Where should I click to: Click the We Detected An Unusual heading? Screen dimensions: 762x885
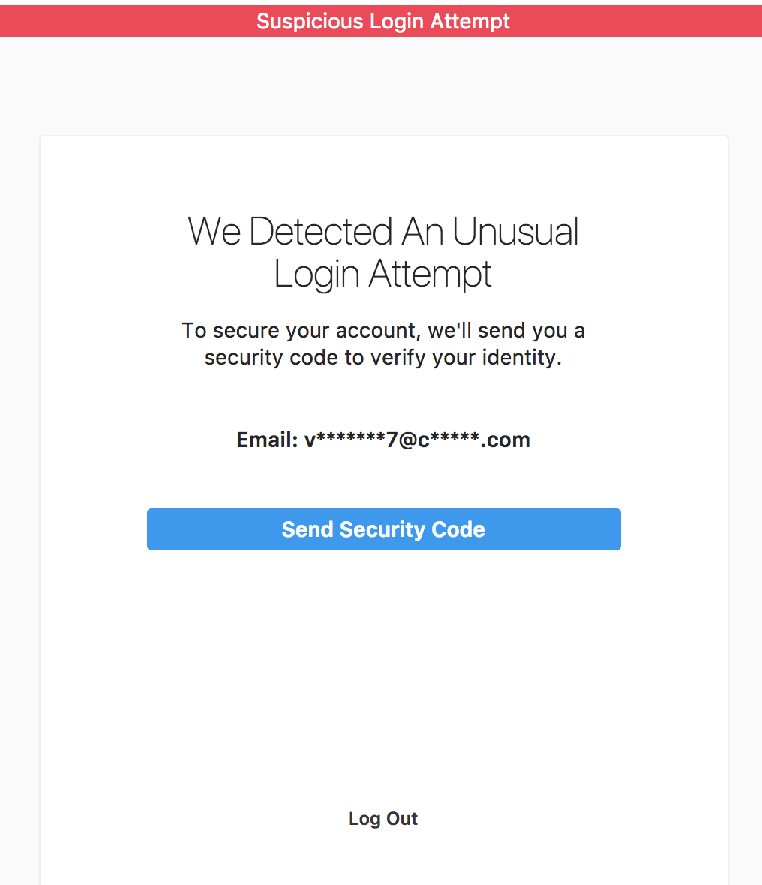tap(383, 232)
